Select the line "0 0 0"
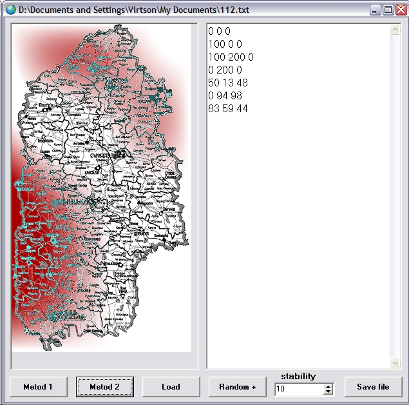This screenshot has height=405, width=409. 220,31
